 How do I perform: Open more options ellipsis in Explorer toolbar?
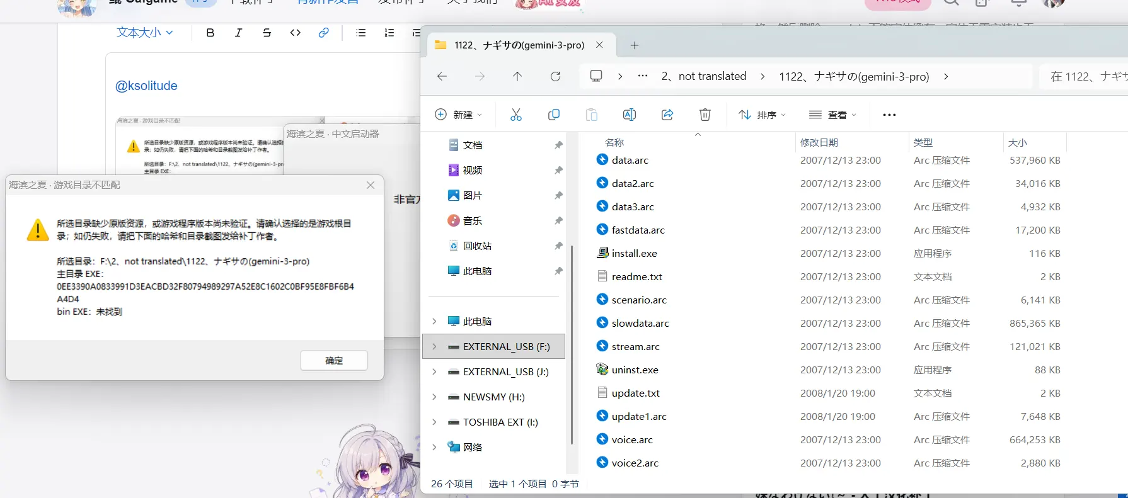(889, 115)
